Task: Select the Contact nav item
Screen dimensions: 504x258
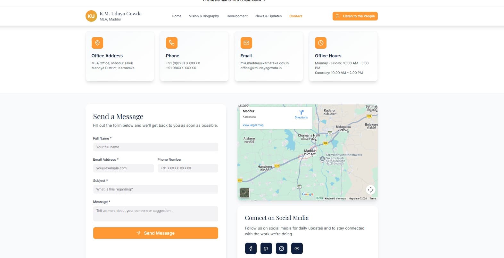Action: point(296,16)
